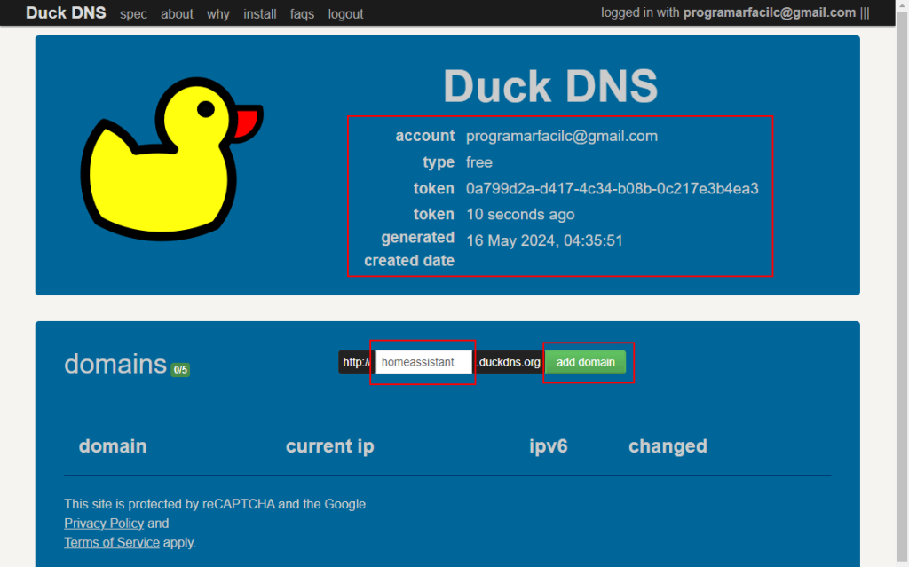
Task: Open the spec page from navbar
Action: pos(133,14)
